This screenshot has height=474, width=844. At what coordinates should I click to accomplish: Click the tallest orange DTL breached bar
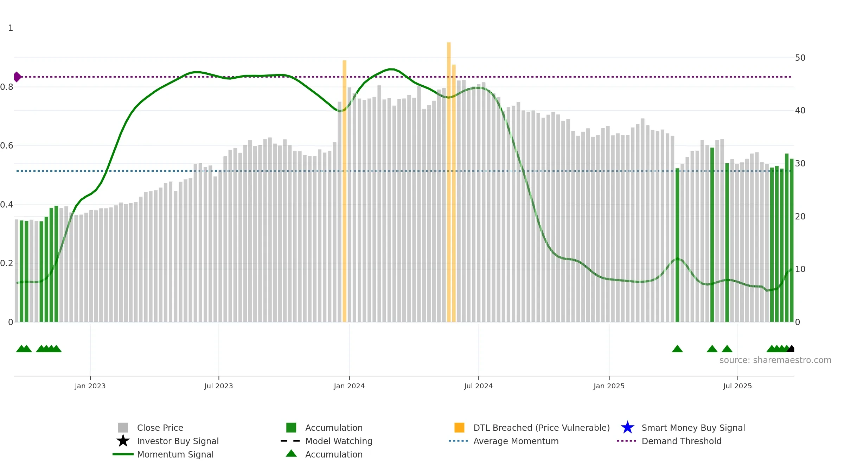click(449, 182)
